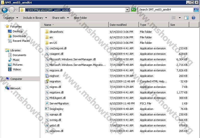Image resolution: width=200 pixels, height=138 pixels.
Task: Select the sqmapi.dll file icon
Action: (47, 114)
